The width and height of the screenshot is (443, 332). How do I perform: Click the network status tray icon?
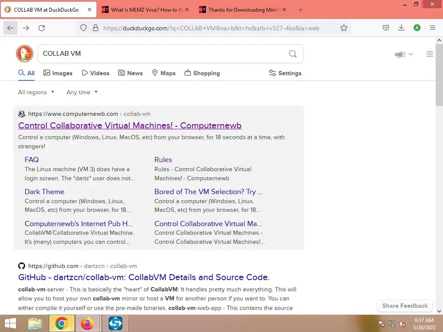point(392,324)
